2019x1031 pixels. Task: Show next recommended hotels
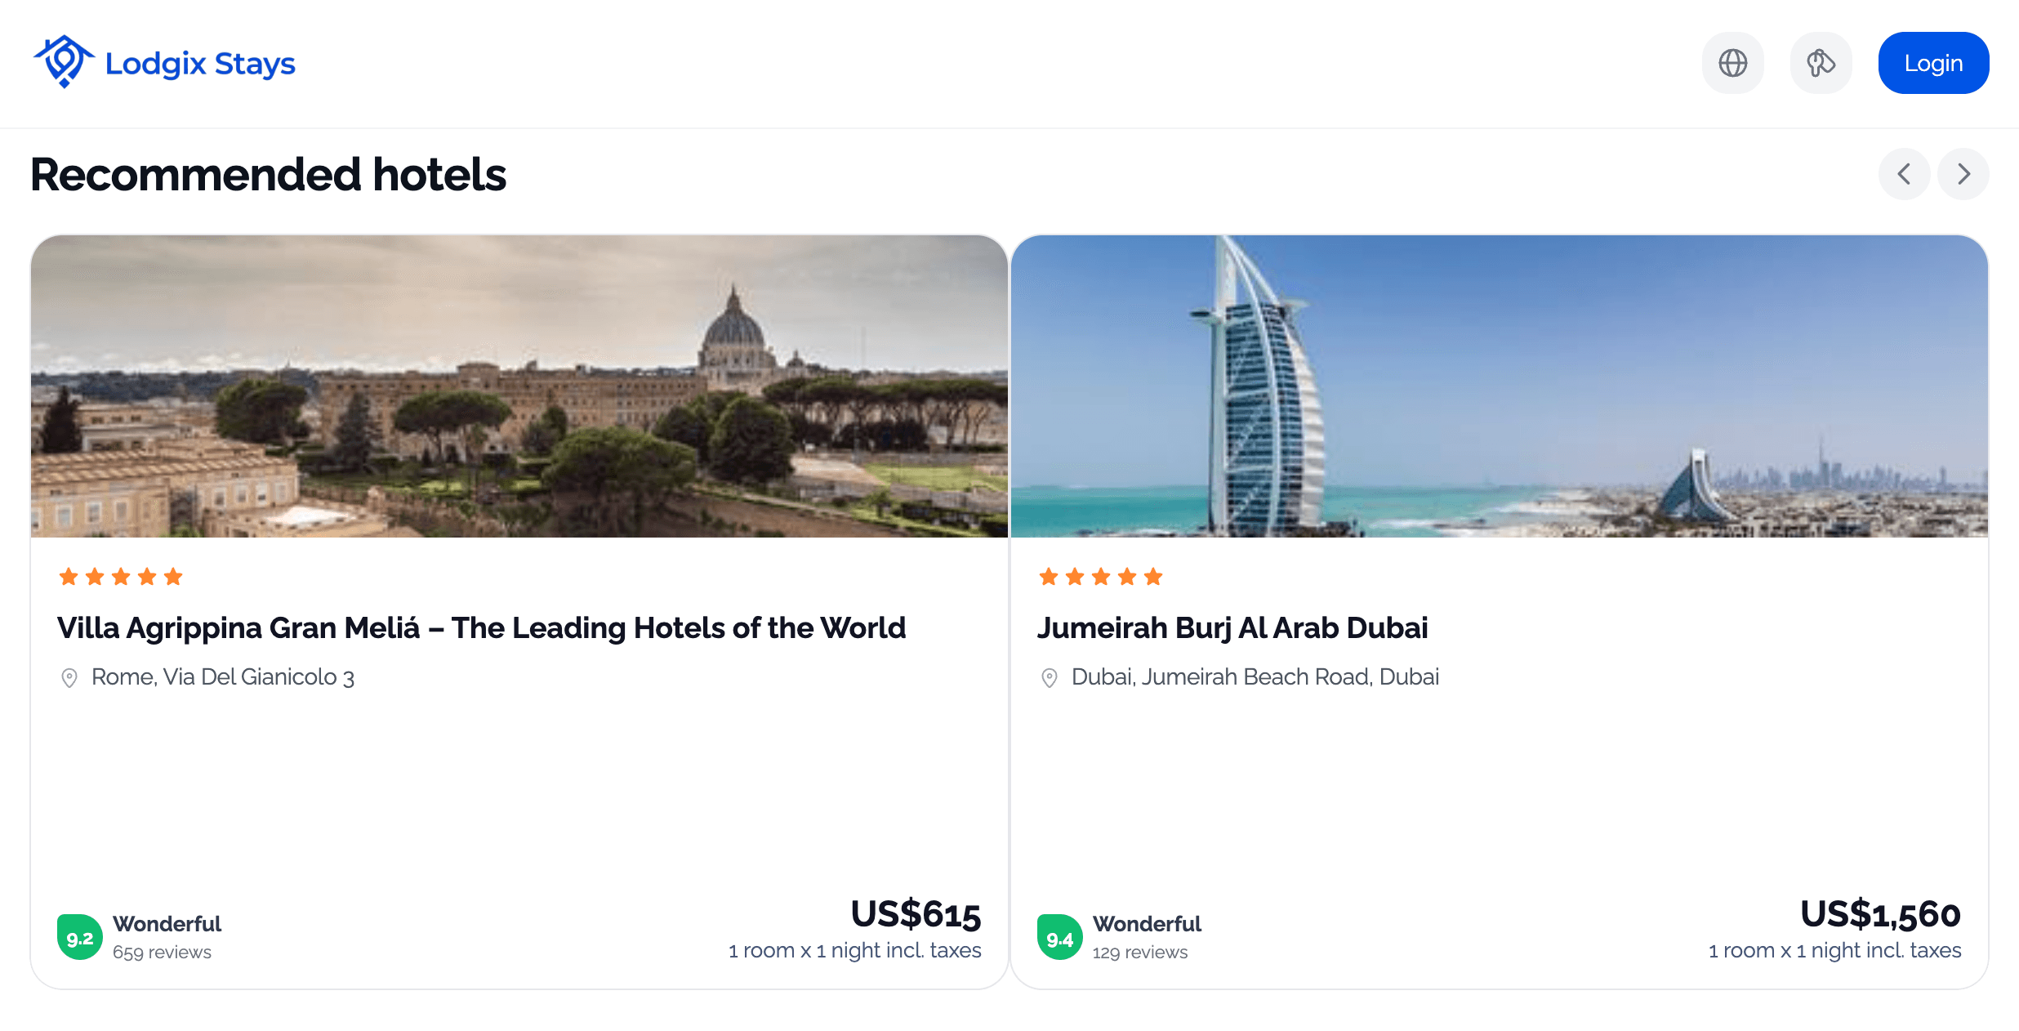[x=1963, y=174]
